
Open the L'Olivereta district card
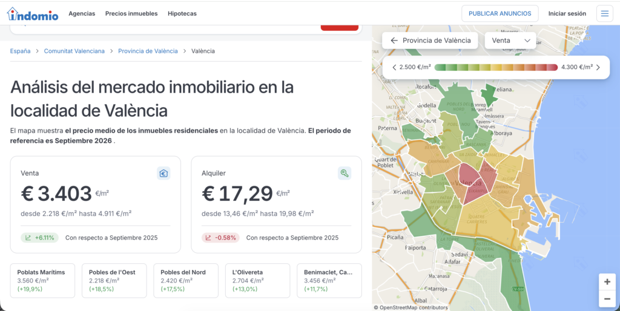[x=257, y=281]
